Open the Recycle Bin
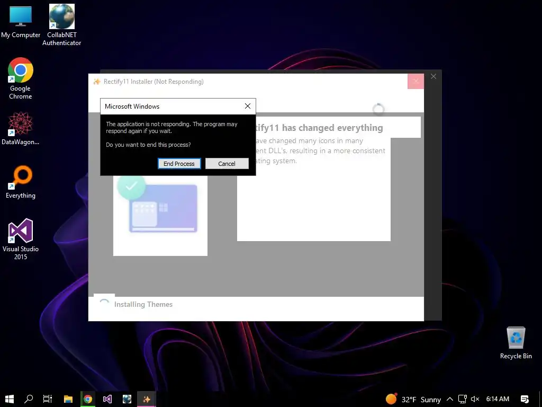This screenshot has height=407, width=542. [516, 343]
